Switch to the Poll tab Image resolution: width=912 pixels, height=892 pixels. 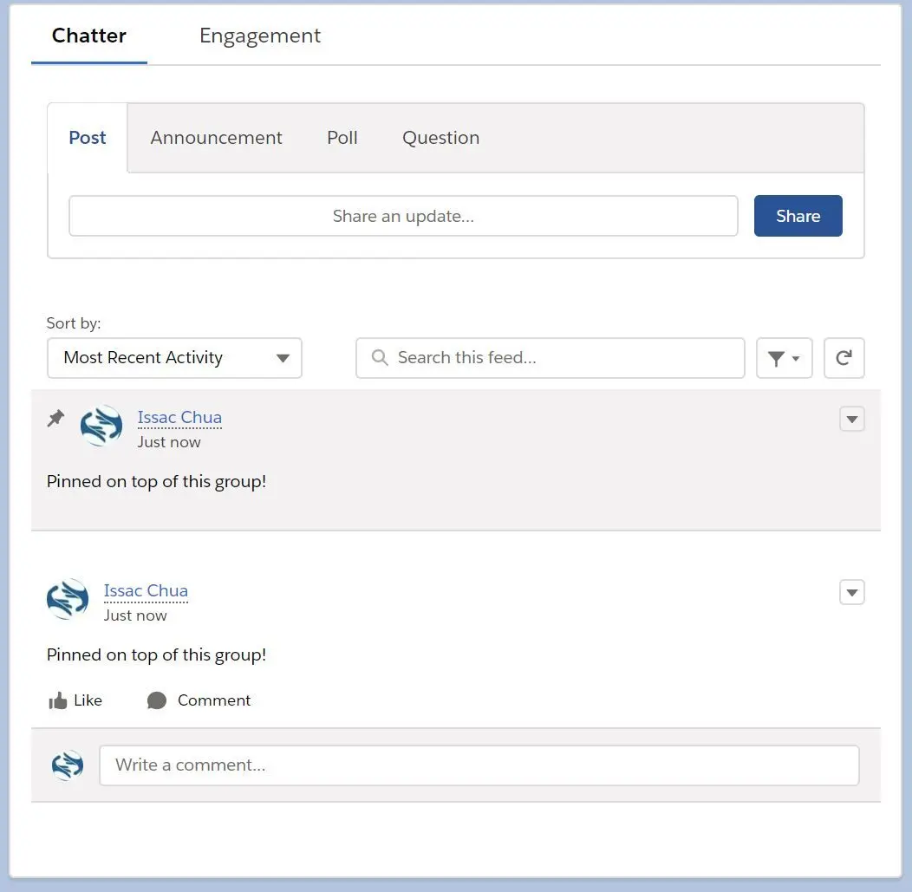click(342, 138)
